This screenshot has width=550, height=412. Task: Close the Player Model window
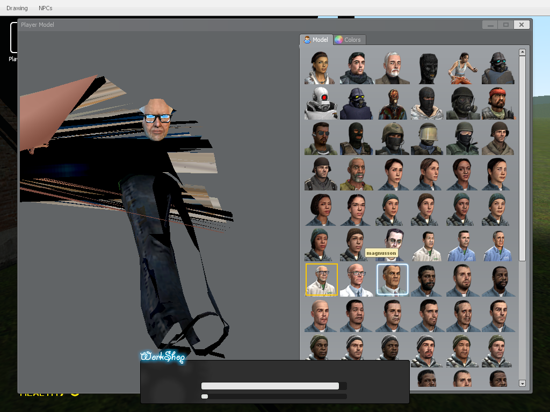click(522, 25)
